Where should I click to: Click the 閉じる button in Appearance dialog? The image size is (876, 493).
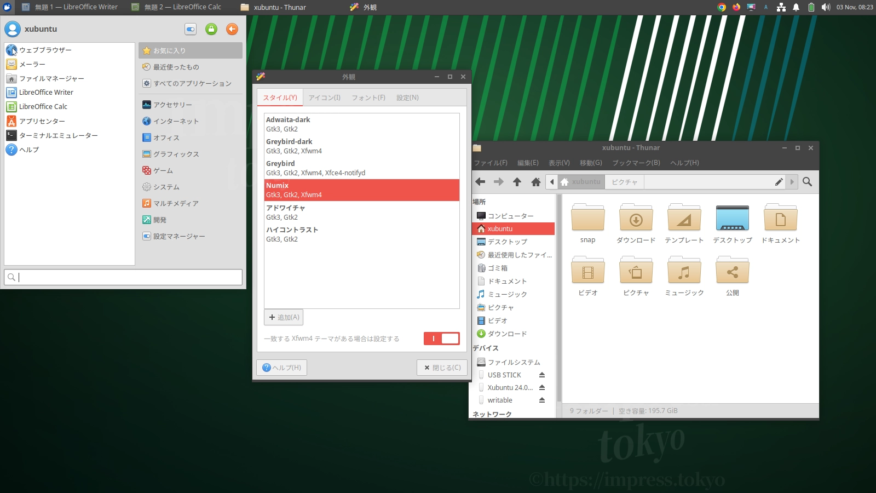[442, 368]
